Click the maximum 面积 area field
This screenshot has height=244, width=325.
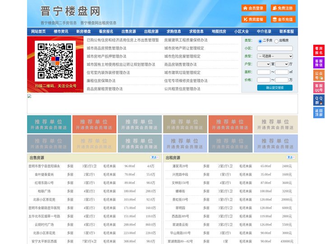(282, 72)
